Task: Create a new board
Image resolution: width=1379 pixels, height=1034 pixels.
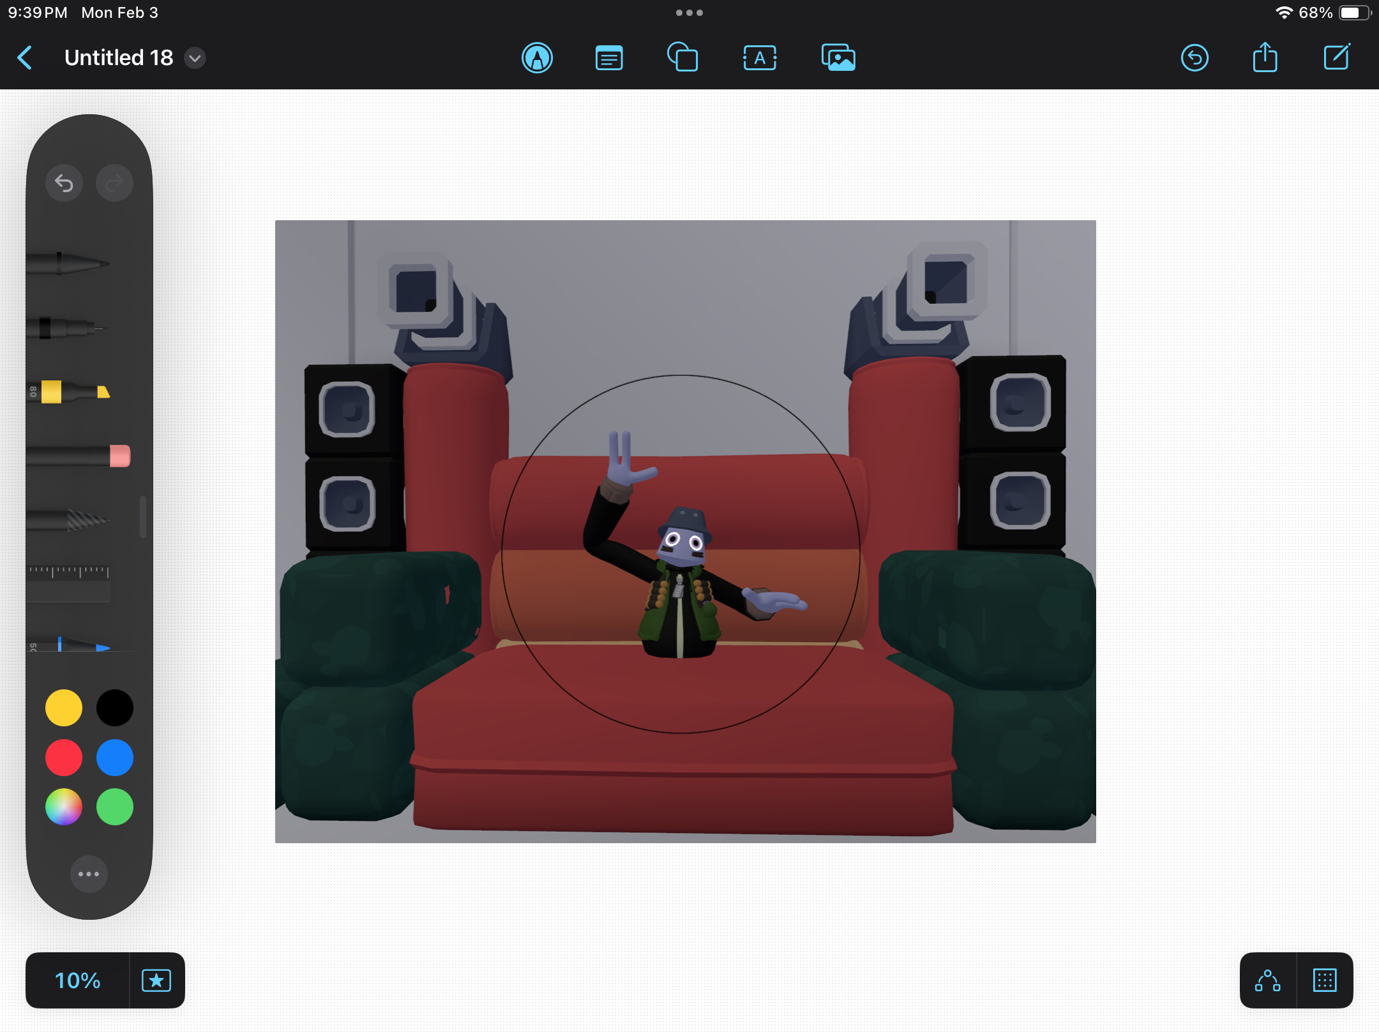Action: [x=1337, y=57]
